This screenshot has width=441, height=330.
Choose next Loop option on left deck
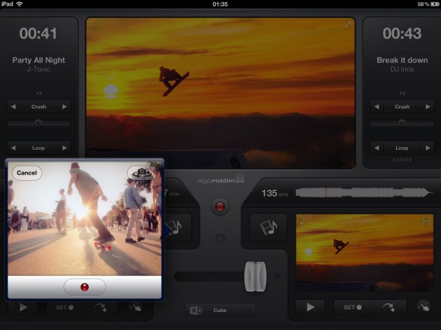coord(64,148)
